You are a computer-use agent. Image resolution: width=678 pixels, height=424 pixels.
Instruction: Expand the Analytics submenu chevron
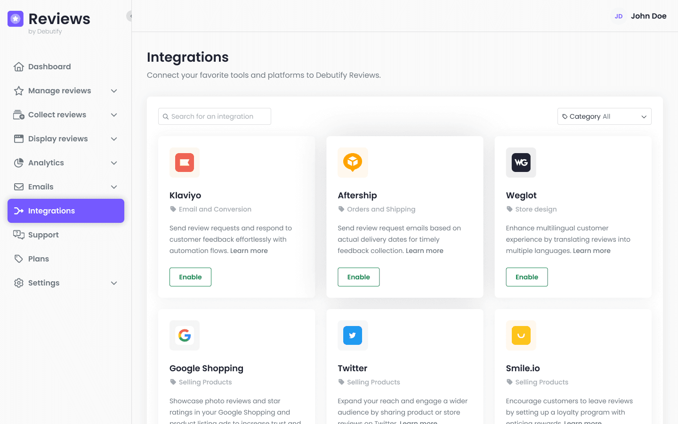click(114, 163)
